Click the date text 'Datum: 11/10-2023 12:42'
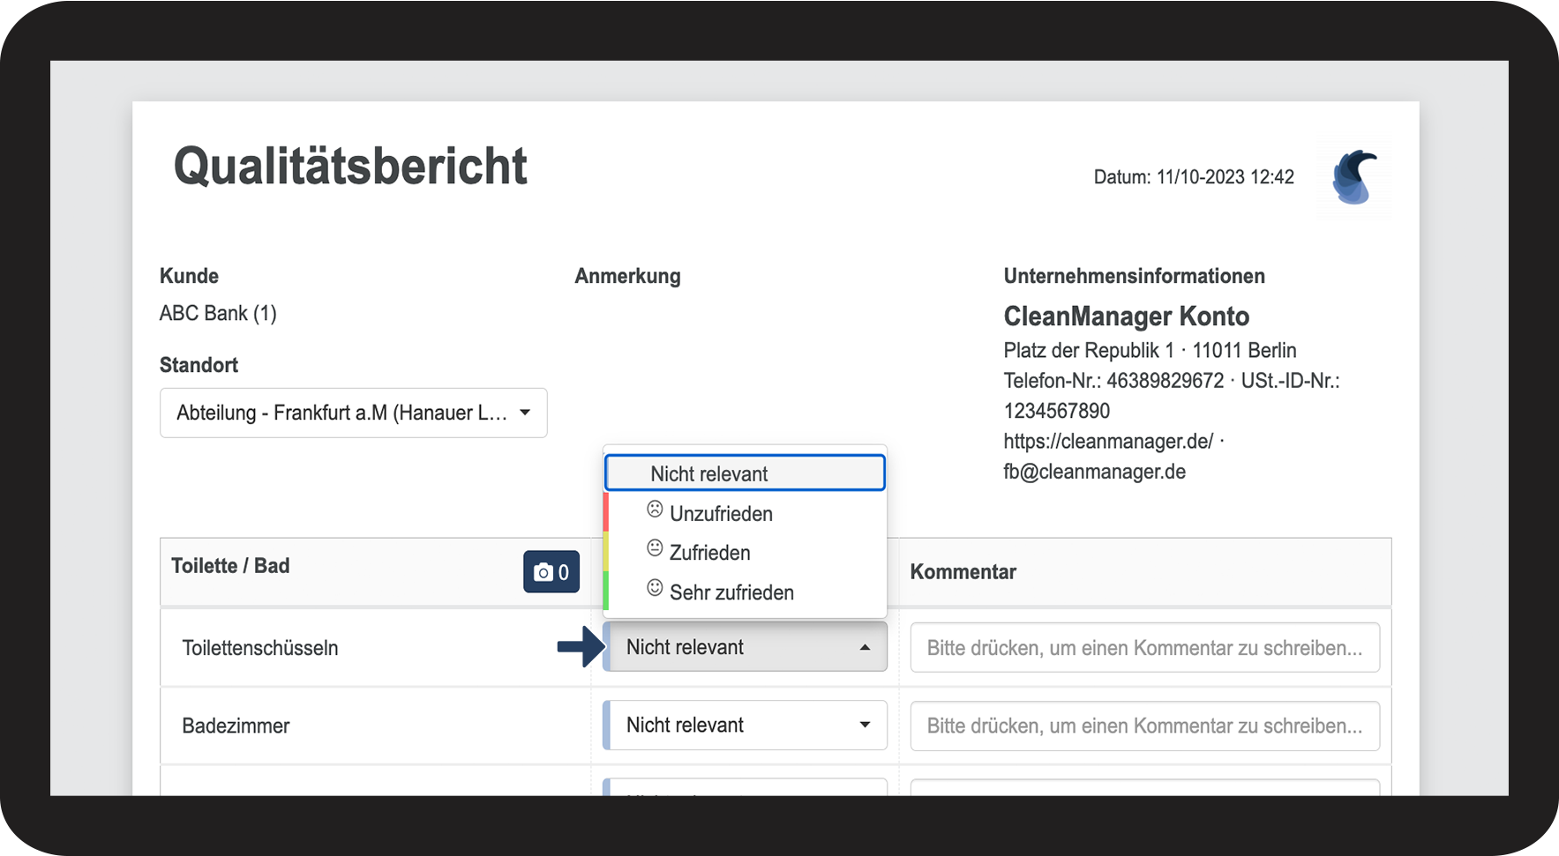The image size is (1559, 856). click(1194, 177)
